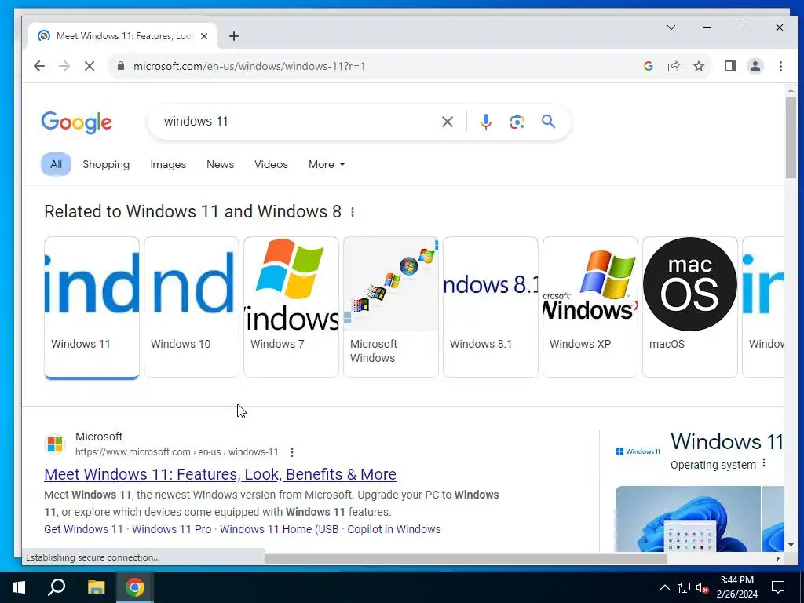Image resolution: width=804 pixels, height=603 pixels.
Task: Open the Copilot in Windows sitelink
Action: point(394,529)
